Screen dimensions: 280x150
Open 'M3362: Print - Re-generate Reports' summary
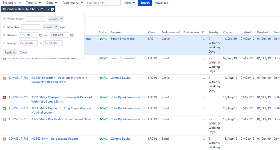pyautogui.click(x=55, y=139)
